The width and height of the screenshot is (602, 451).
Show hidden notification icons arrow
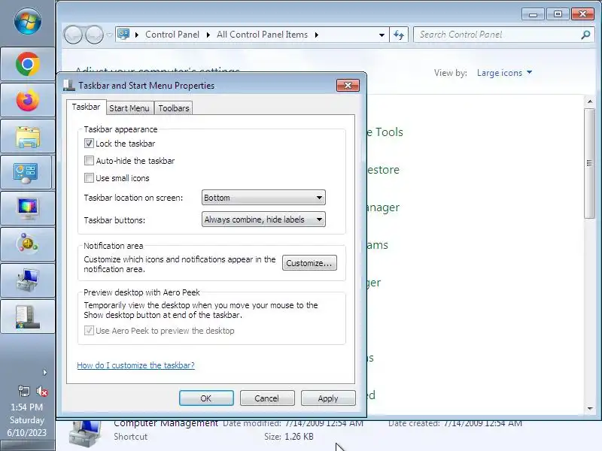click(x=44, y=372)
